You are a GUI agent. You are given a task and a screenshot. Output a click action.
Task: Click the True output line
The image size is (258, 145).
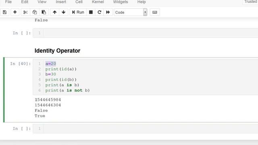[40, 116]
